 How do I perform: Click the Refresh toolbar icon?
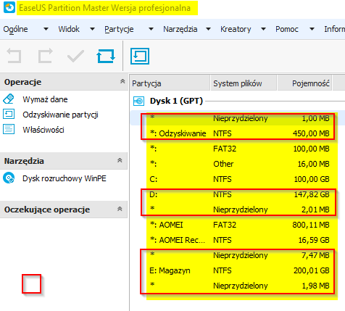pyautogui.click(x=106, y=56)
